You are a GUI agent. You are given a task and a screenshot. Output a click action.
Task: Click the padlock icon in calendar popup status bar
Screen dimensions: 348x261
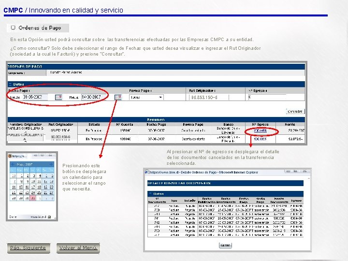point(49,217)
